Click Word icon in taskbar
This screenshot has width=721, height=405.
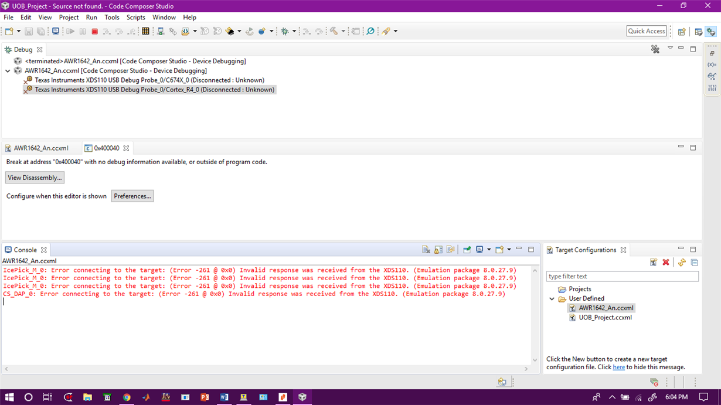(x=224, y=397)
